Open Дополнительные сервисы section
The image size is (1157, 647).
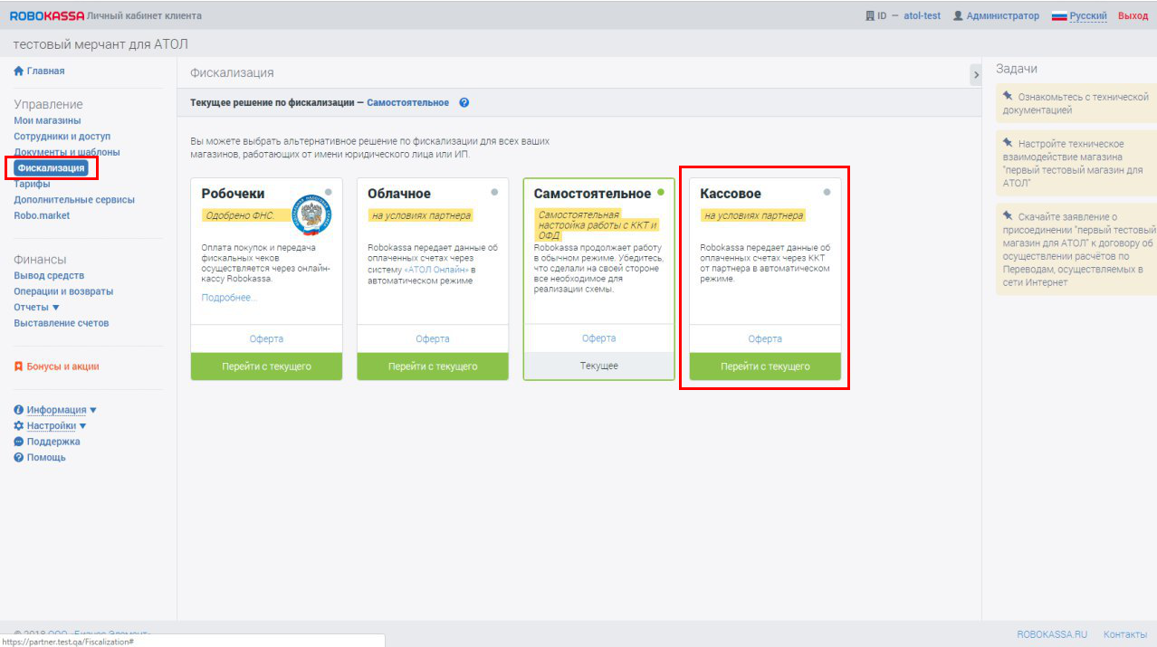(x=73, y=200)
